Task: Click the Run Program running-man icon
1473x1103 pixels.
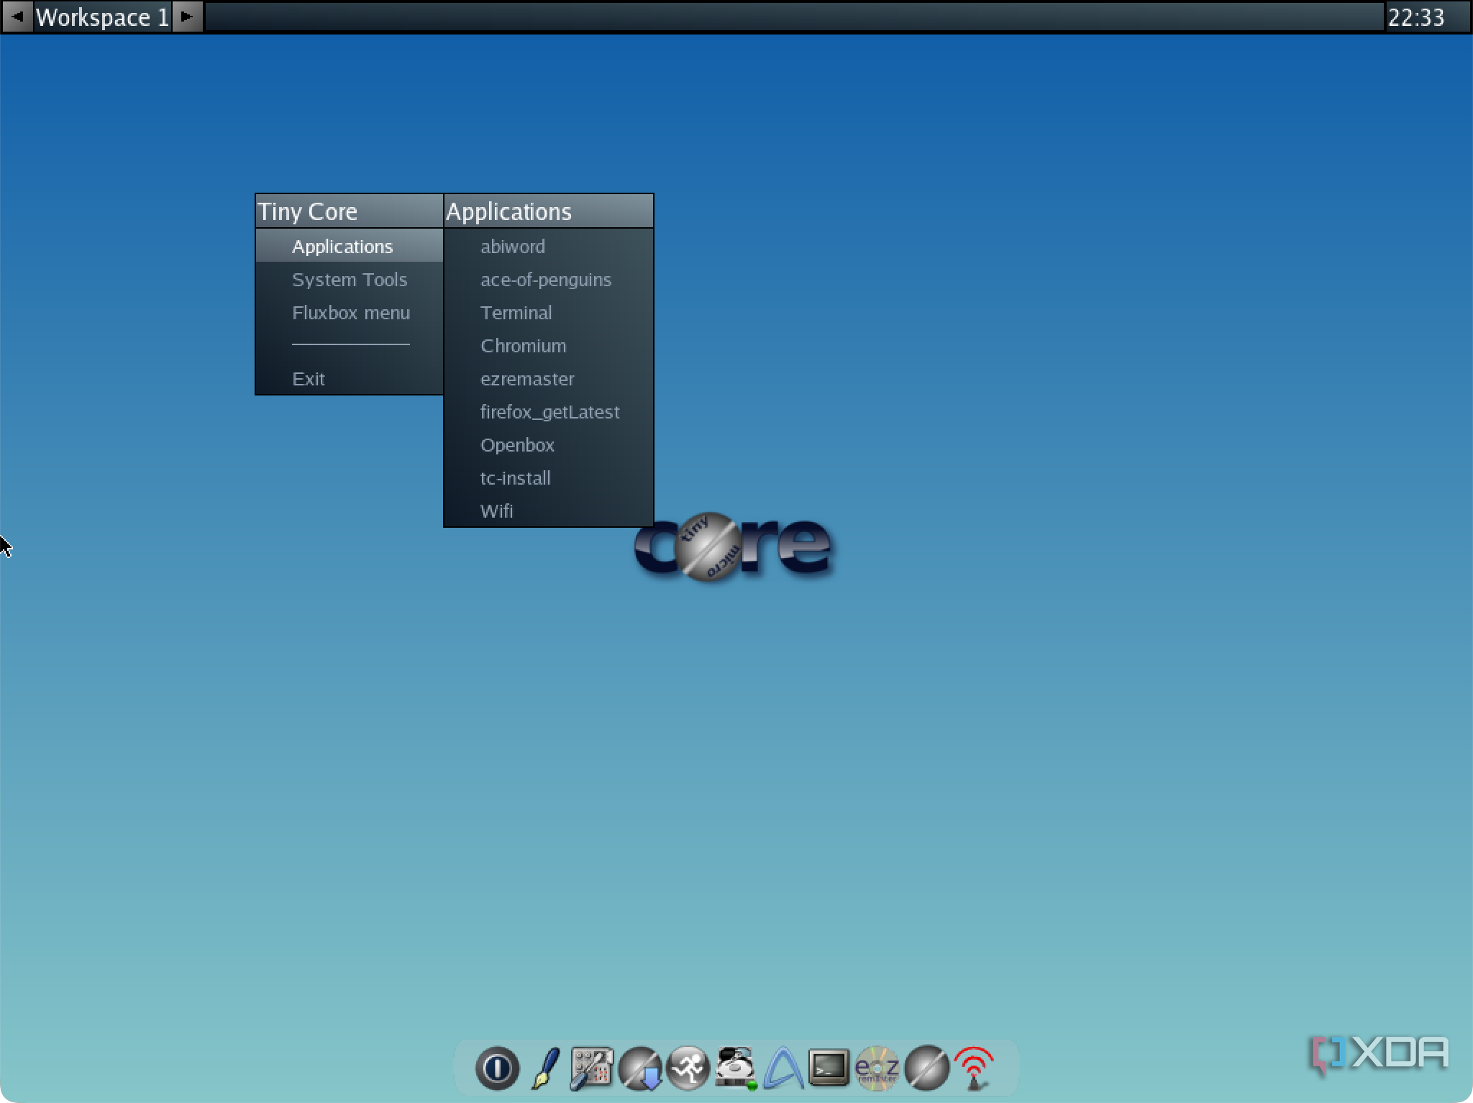Action: tap(688, 1068)
